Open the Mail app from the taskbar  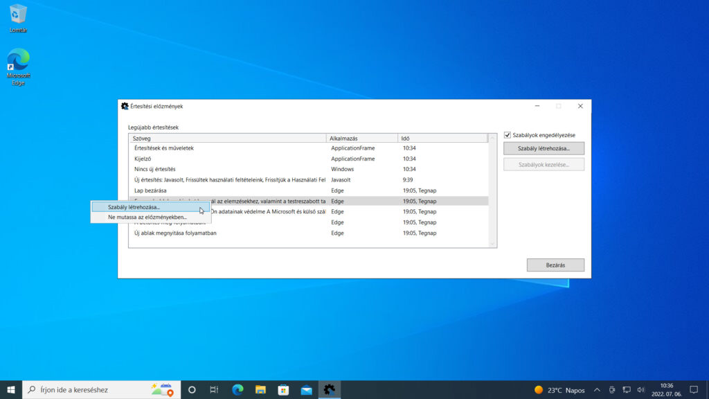pos(307,389)
